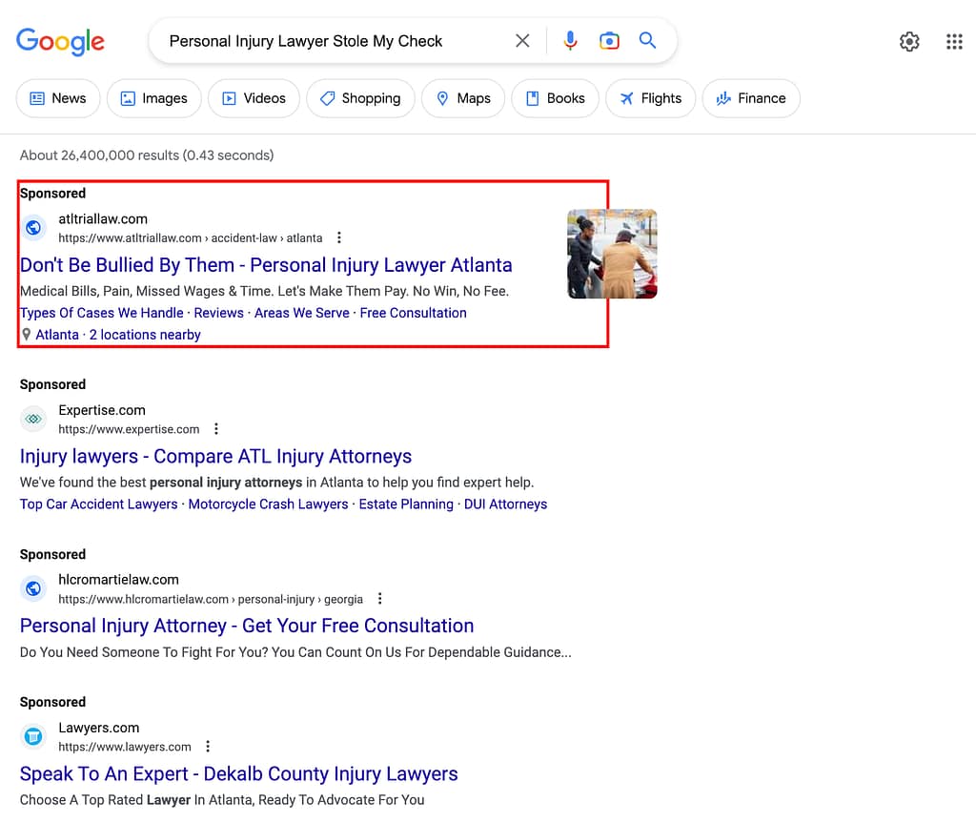
Task: Click the ad thumbnail photo of two people
Action: (x=612, y=254)
